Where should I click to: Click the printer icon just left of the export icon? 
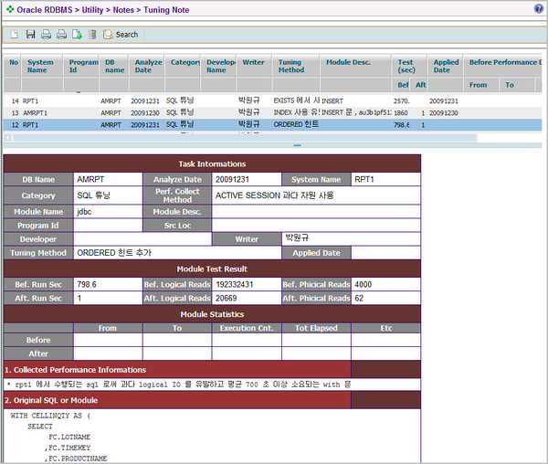coord(61,34)
